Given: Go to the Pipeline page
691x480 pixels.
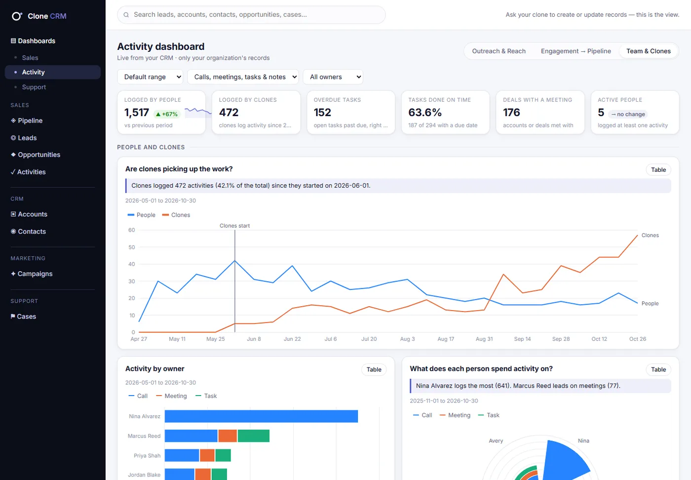Looking at the screenshot, I should coord(53,120).
